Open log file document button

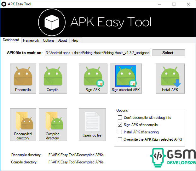92,125
